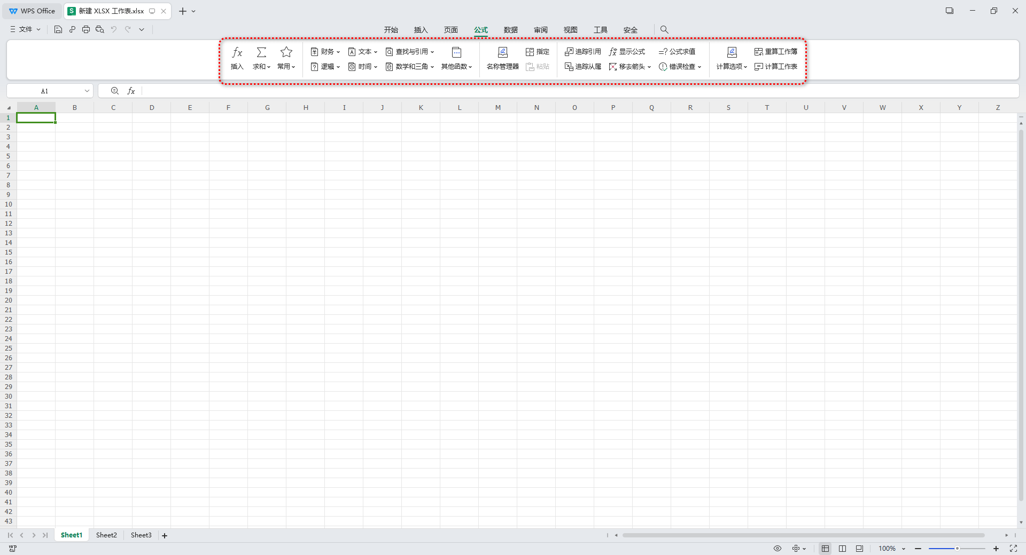Screen dimensions: 1026x555
Task: Open the Financial (财务) functions dropdown
Action: coord(325,52)
